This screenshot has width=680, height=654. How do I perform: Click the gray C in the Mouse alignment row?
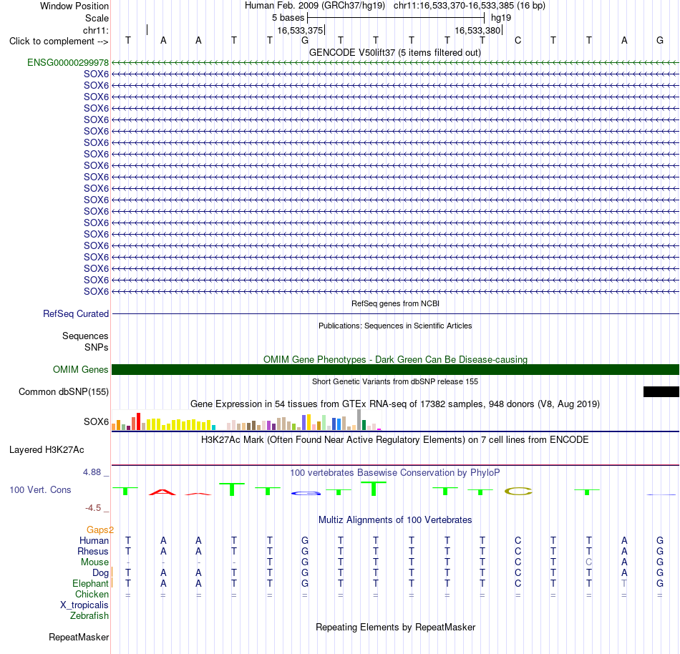(x=588, y=562)
